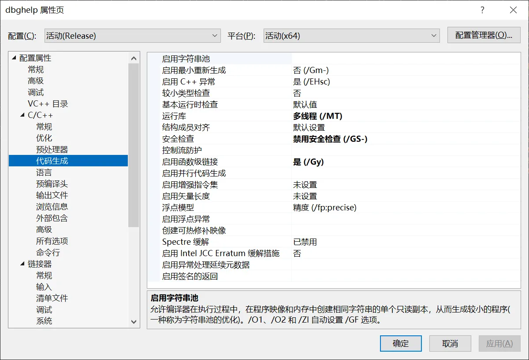Click the tree scrollbar down arrow

click(134, 322)
